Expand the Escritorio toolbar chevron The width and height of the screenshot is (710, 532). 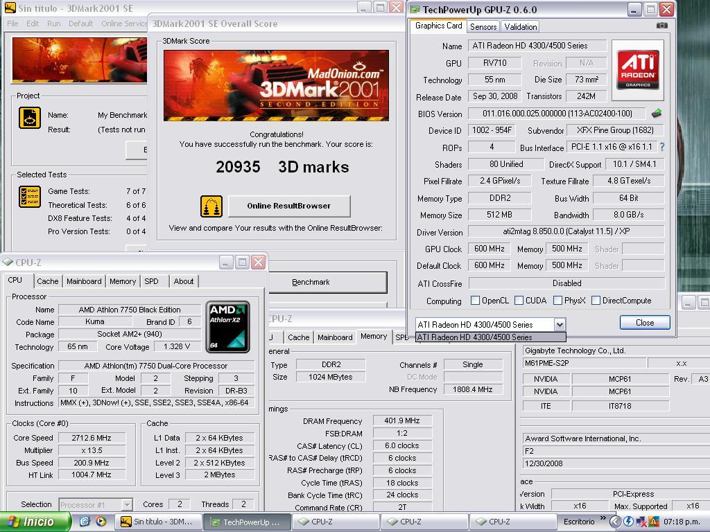tap(603, 518)
